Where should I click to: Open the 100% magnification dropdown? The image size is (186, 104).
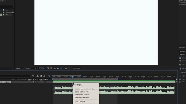[x=20, y=68]
